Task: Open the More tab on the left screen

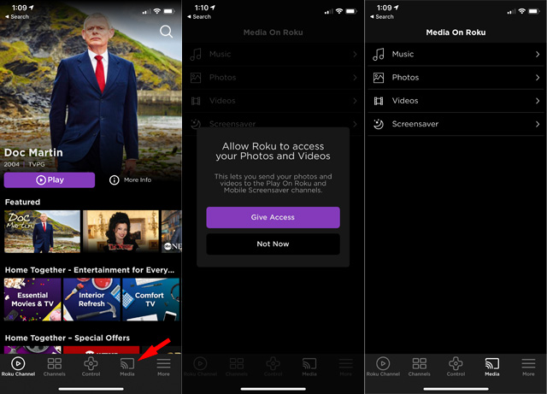Action: pos(163,367)
